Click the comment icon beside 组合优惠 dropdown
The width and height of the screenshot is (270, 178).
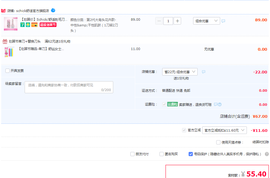pos(223,21)
